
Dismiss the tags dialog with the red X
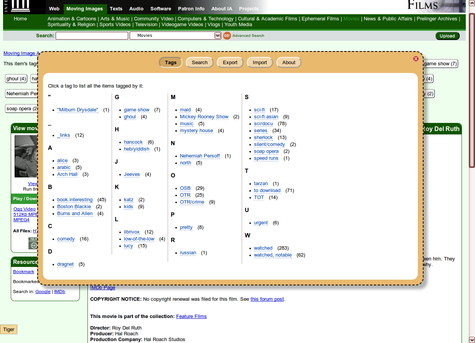(x=416, y=58)
